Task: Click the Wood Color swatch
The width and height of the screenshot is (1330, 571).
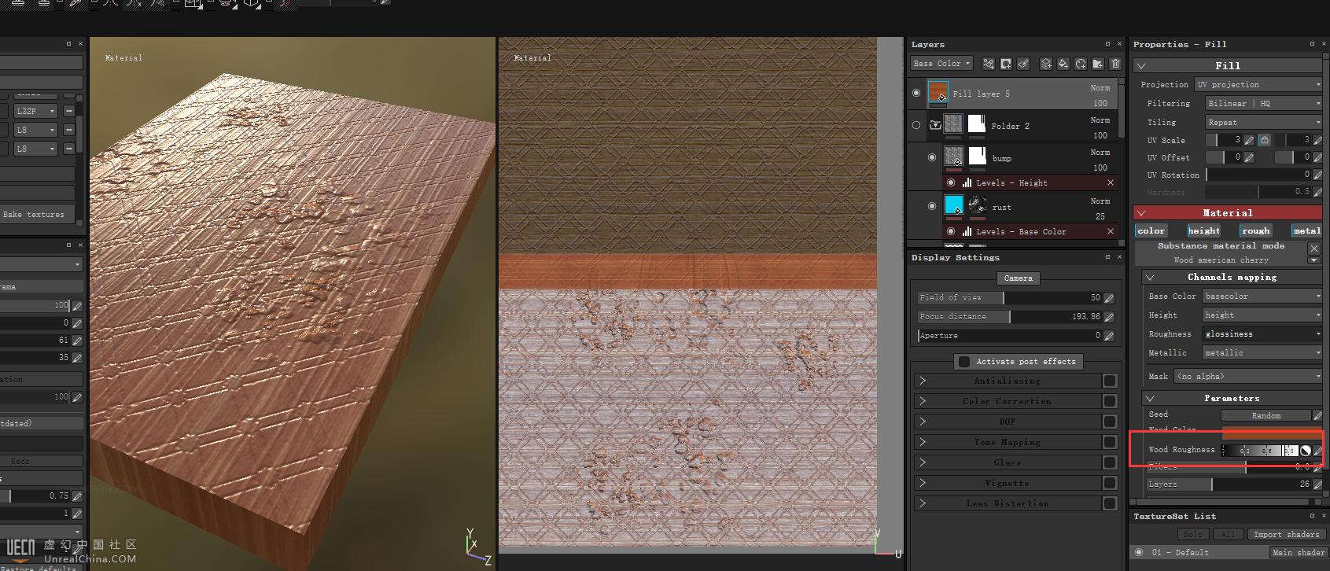Action: point(1271,432)
